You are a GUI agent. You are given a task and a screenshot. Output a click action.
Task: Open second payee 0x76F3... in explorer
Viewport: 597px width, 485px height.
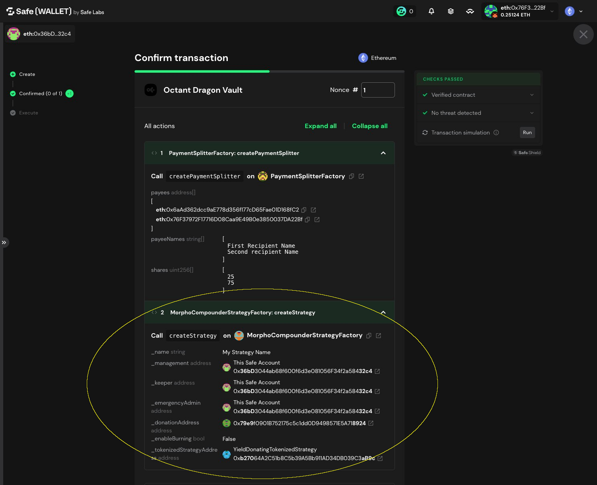(x=317, y=220)
